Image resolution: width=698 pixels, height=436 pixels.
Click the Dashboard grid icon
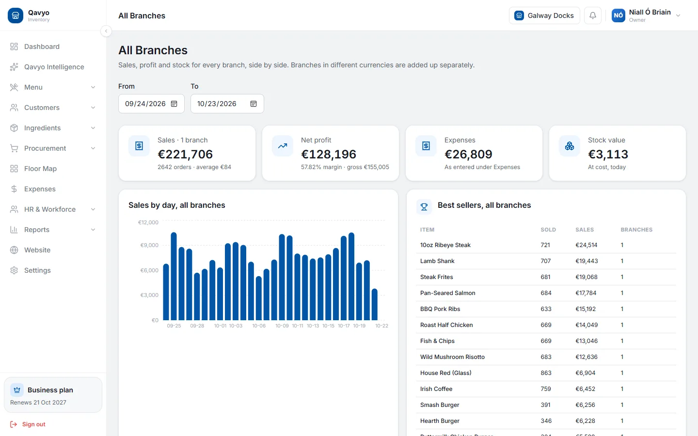[x=14, y=47]
